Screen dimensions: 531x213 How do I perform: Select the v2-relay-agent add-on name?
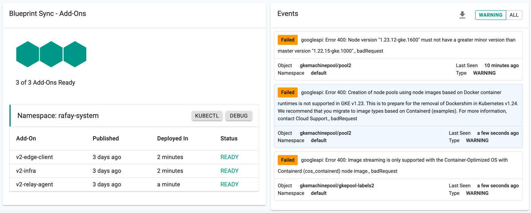tap(35, 184)
